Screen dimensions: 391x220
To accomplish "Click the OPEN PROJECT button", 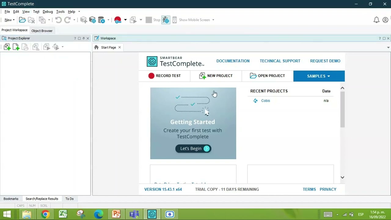I will tap(268, 76).
